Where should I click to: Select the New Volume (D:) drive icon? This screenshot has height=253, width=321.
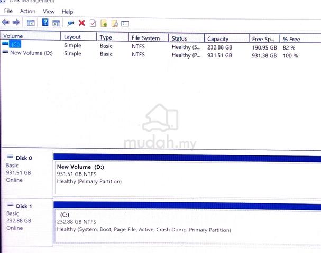pos(5,52)
